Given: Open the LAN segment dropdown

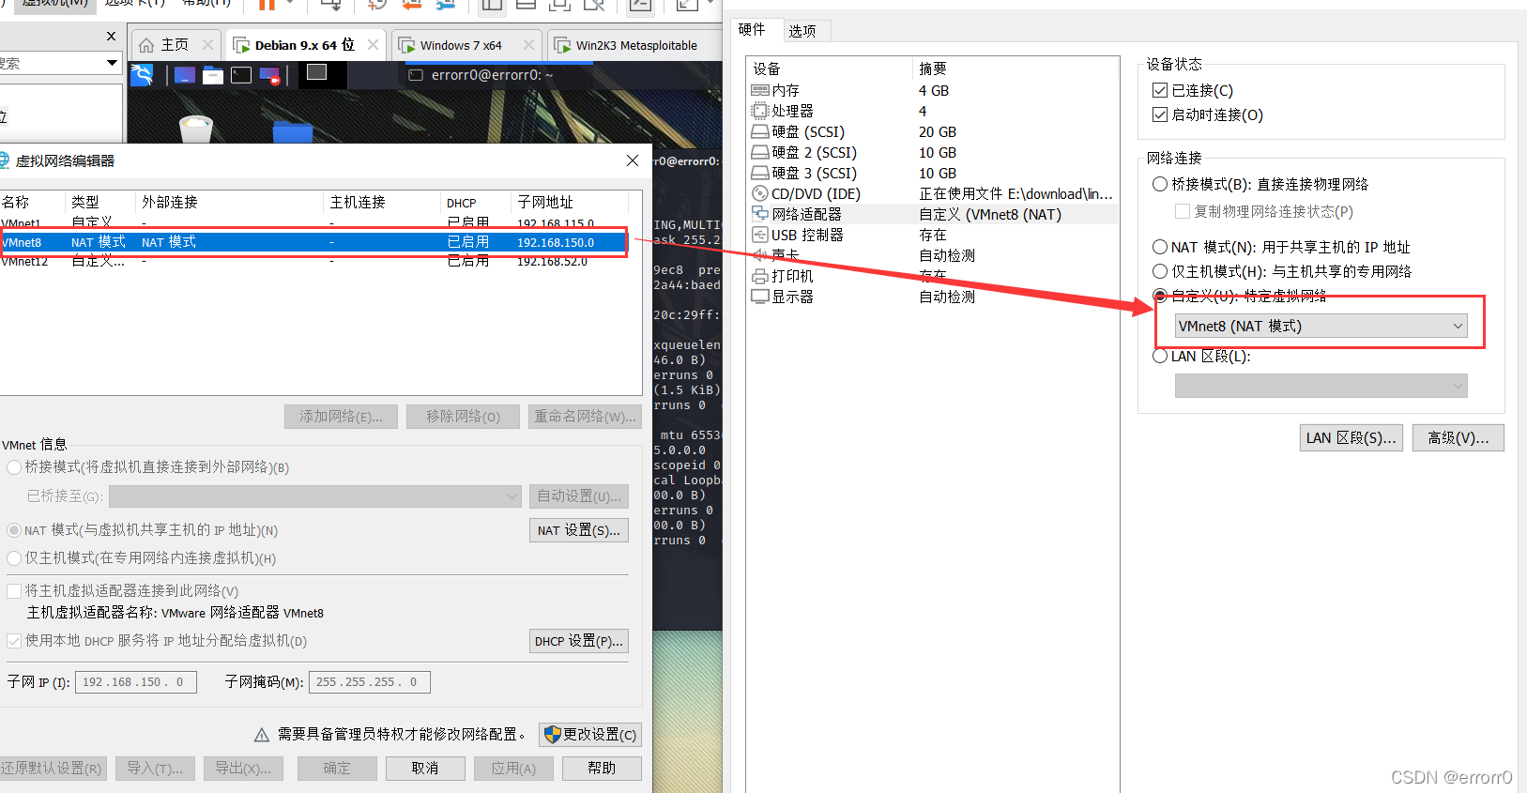Looking at the screenshot, I should tap(1321, 386).
